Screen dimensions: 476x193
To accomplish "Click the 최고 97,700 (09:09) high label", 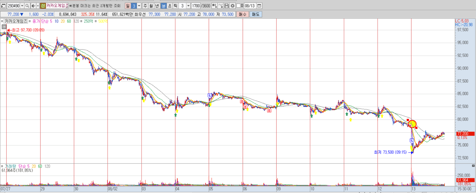I will [28, 30].
